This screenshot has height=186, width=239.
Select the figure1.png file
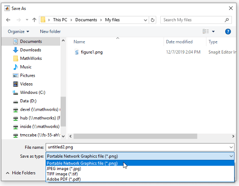pos(92,52)
